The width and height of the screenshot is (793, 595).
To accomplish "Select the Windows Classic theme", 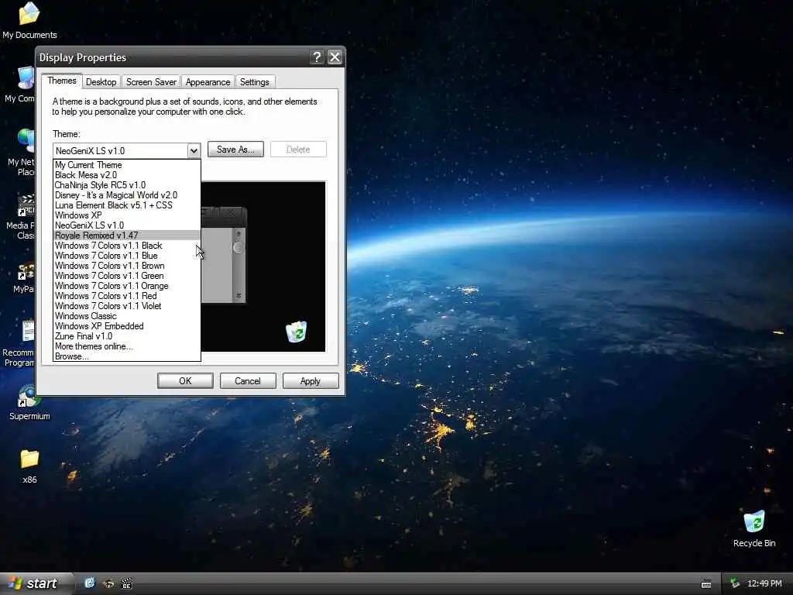I will (127, 316).
